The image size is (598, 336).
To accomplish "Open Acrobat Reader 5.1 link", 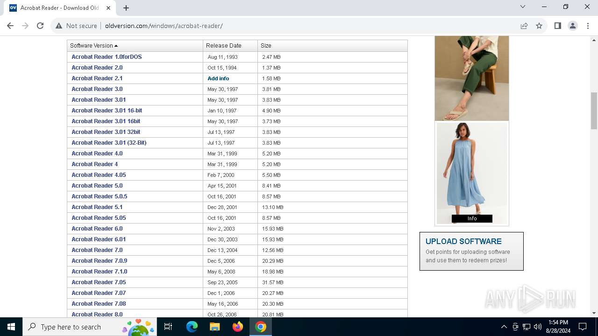I will [x=97, y=207].
